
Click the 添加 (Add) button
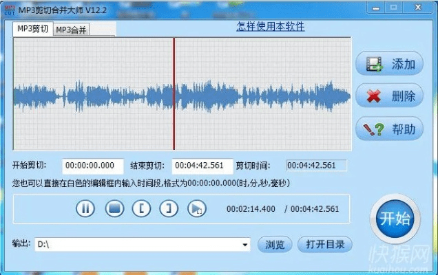[x=389, y=64]
